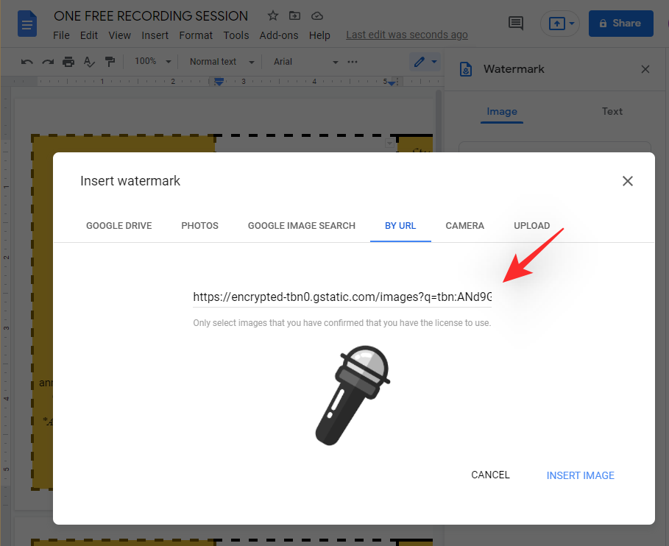Open the editing mode pencil dropdown
The image size is (669, 546).
coord(425,62)
